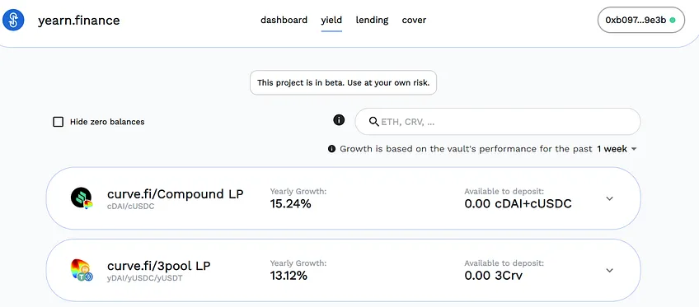This screenshot has height=307, width=699.
Task: Click the 0xb097...9e3b wallet address button
Action: [640, 20]
